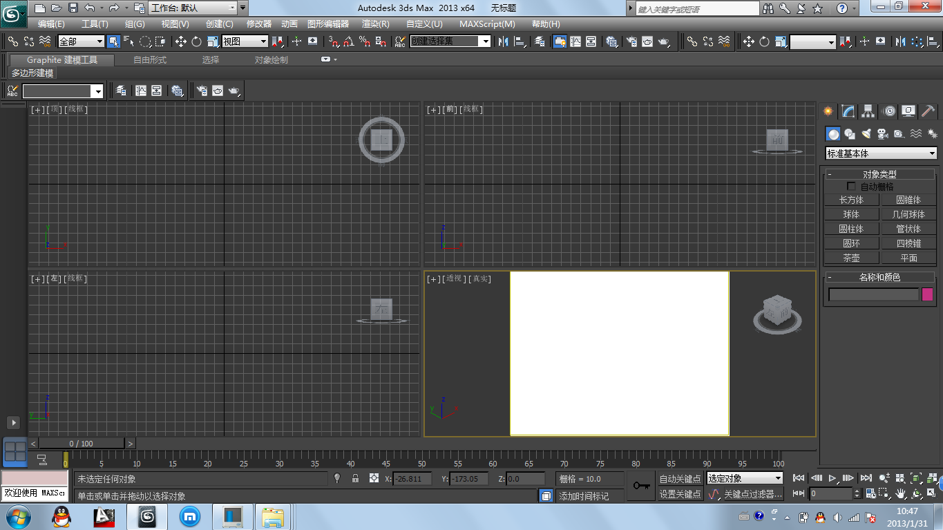Enable the 自动栅格 checkbox
Image resolution: width=943 pixels, height=530 pixels.
click(851, 187)
